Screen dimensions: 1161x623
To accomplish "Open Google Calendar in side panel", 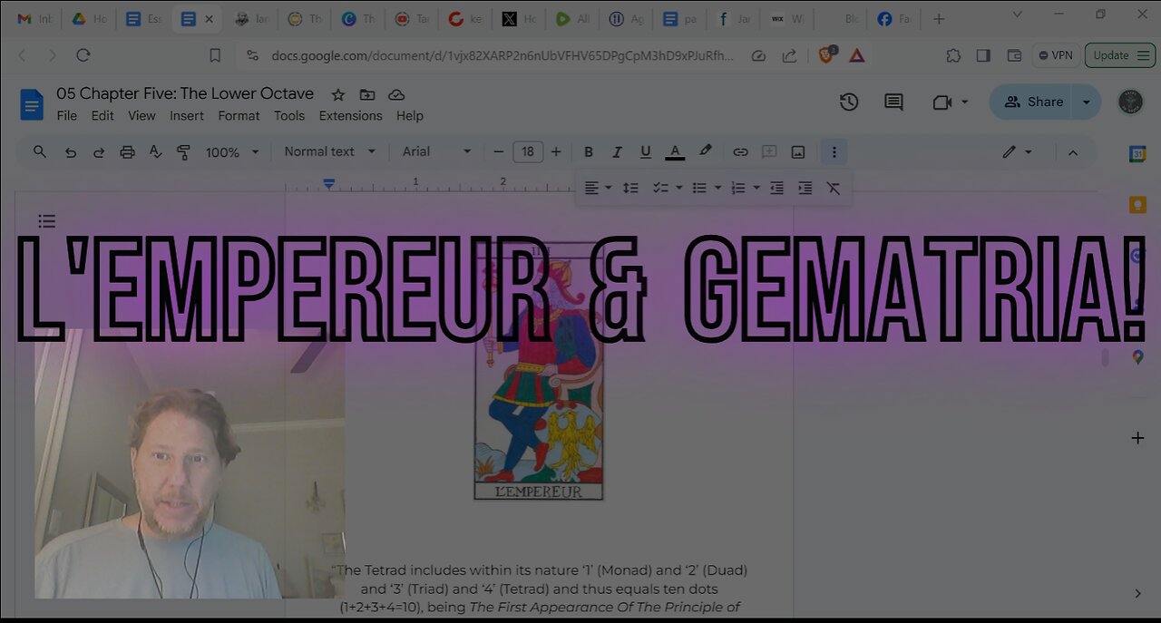I will (1137, 154).
